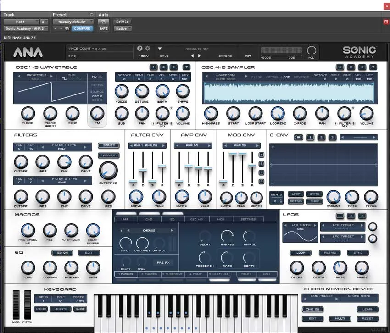Click the PITCH wheel
Screen dimensions: 390x333
click(x=28, y=305)
